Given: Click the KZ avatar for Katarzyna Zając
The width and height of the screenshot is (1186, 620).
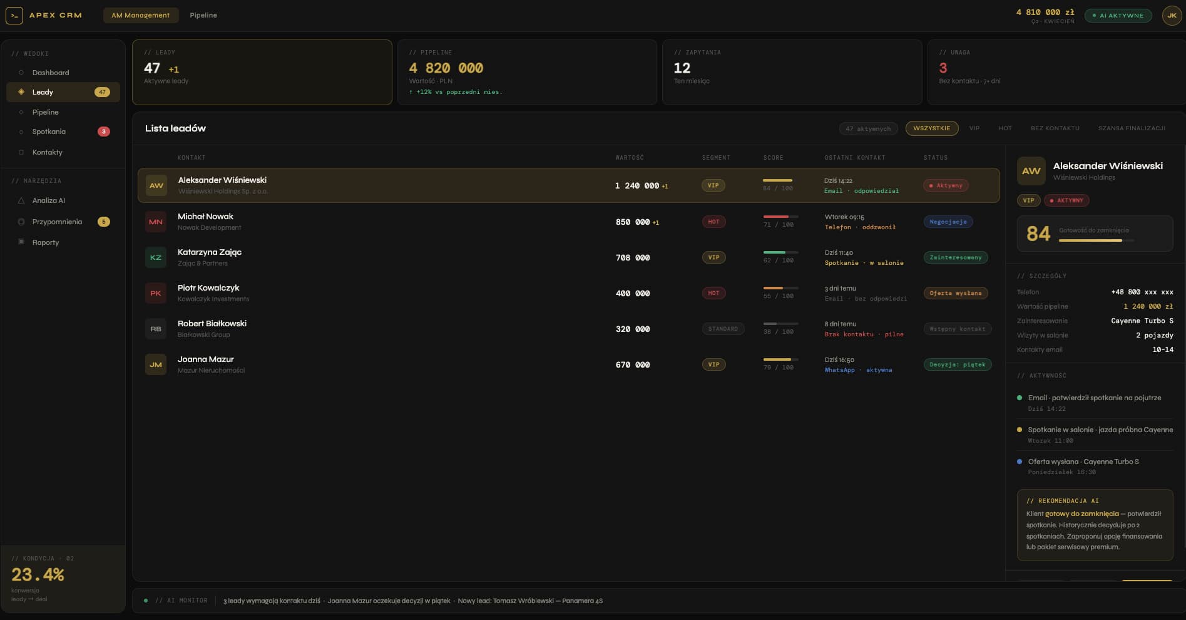Looking at the screenshot, I should [156, 257].
